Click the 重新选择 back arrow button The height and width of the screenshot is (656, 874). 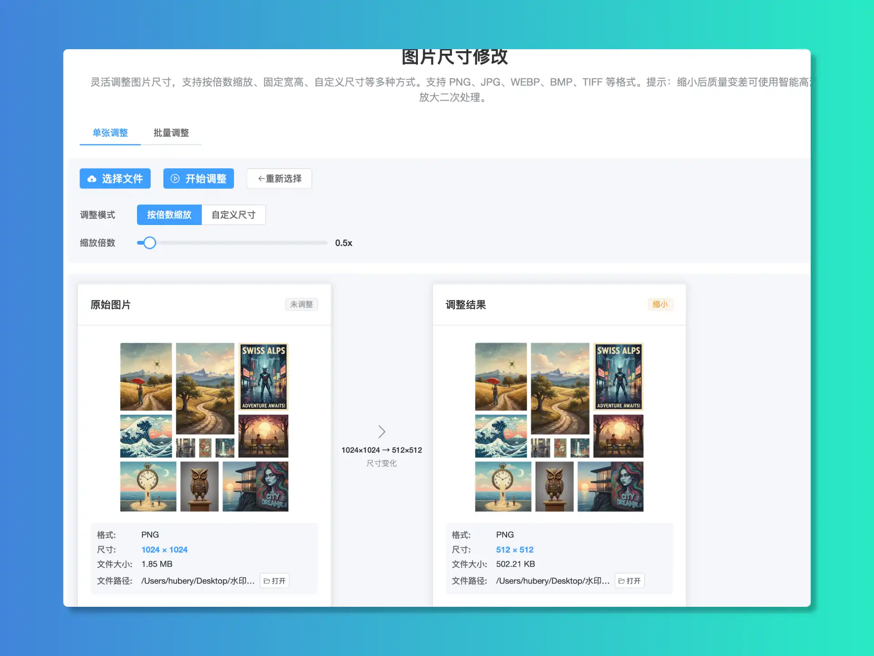click(279, 179)
